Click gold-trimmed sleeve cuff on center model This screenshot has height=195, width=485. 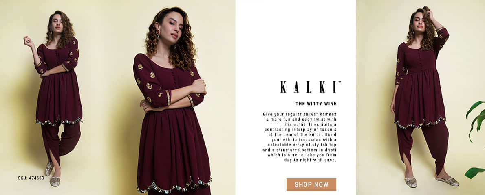point(168,97)
